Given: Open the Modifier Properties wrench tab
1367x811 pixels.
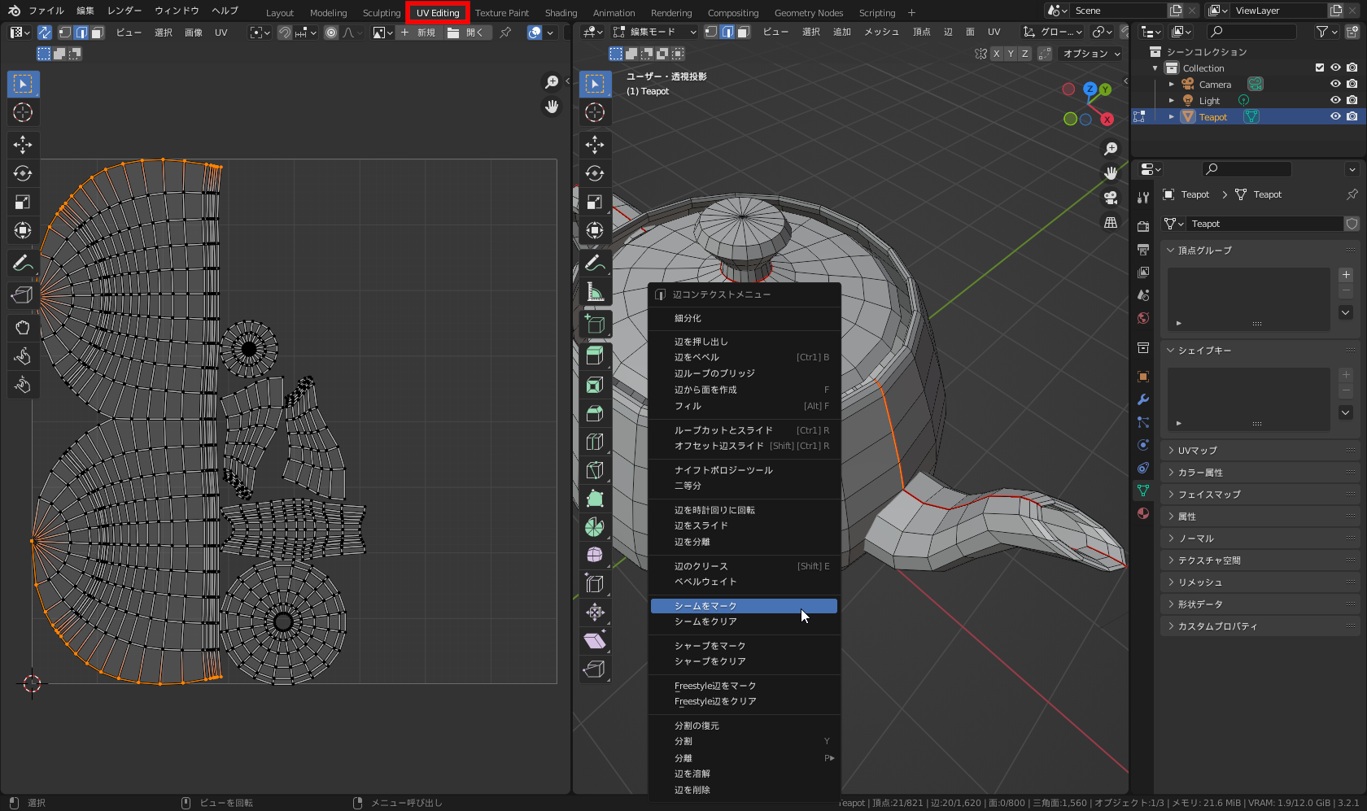Looking at the screenshot, I should [1142, 399].
